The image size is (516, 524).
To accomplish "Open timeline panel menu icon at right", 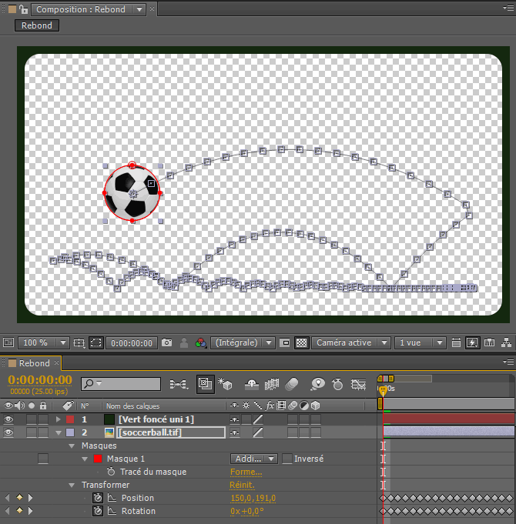I will click(x=508, y=362).
